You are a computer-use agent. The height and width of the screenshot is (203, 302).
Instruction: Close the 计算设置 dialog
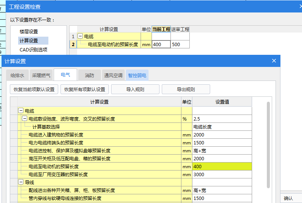(x=274, y=61)
